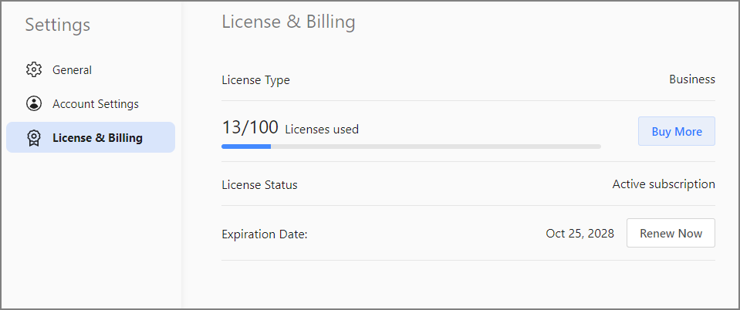Click the License & Billing ribbon icon

33,138
